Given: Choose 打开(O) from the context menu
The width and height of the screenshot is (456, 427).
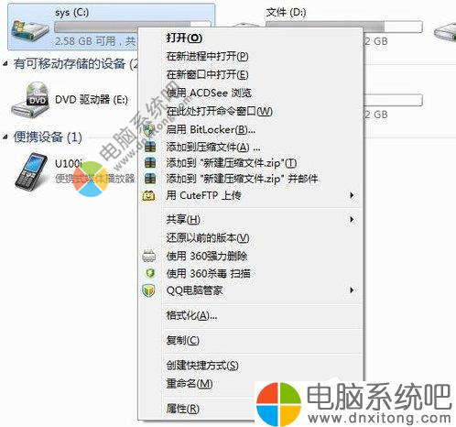Looking at the screenshot, I should 184,38.
